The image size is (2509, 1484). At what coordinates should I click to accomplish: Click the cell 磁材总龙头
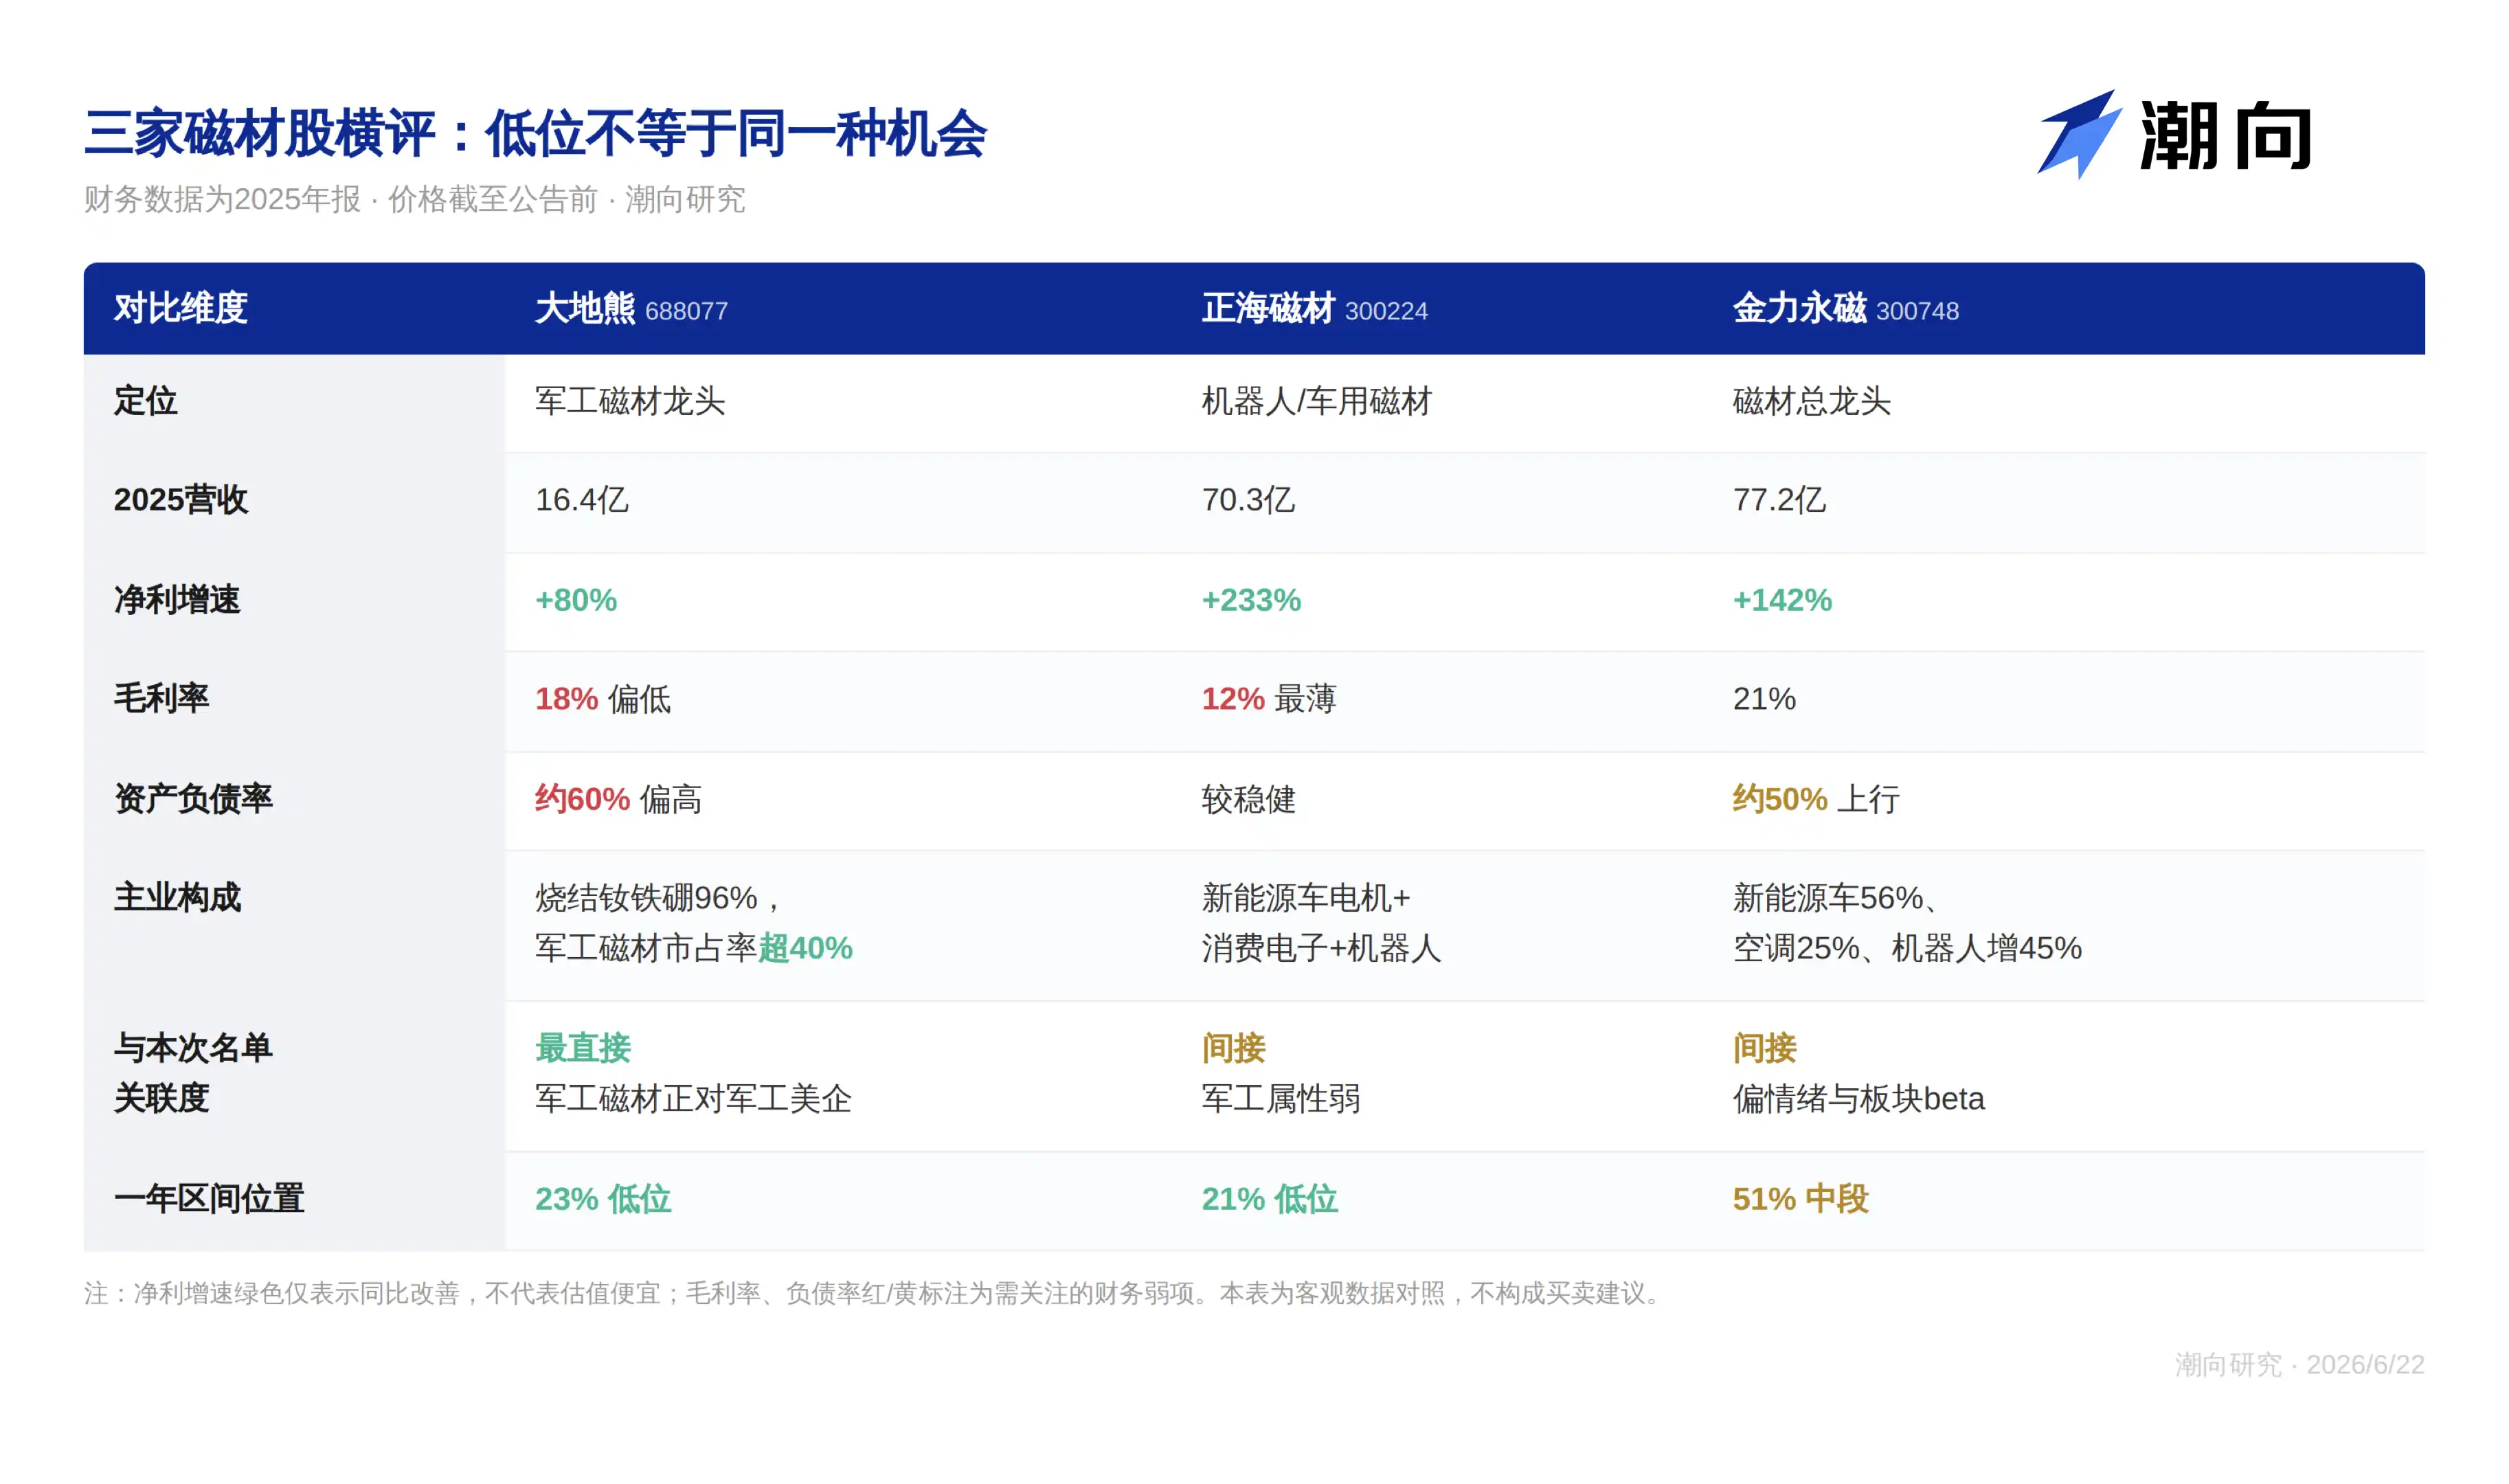1811,401
